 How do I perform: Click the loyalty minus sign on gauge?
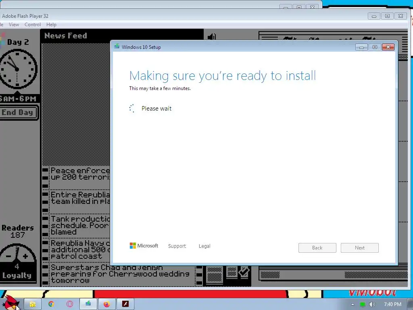(x=8, y=256)
